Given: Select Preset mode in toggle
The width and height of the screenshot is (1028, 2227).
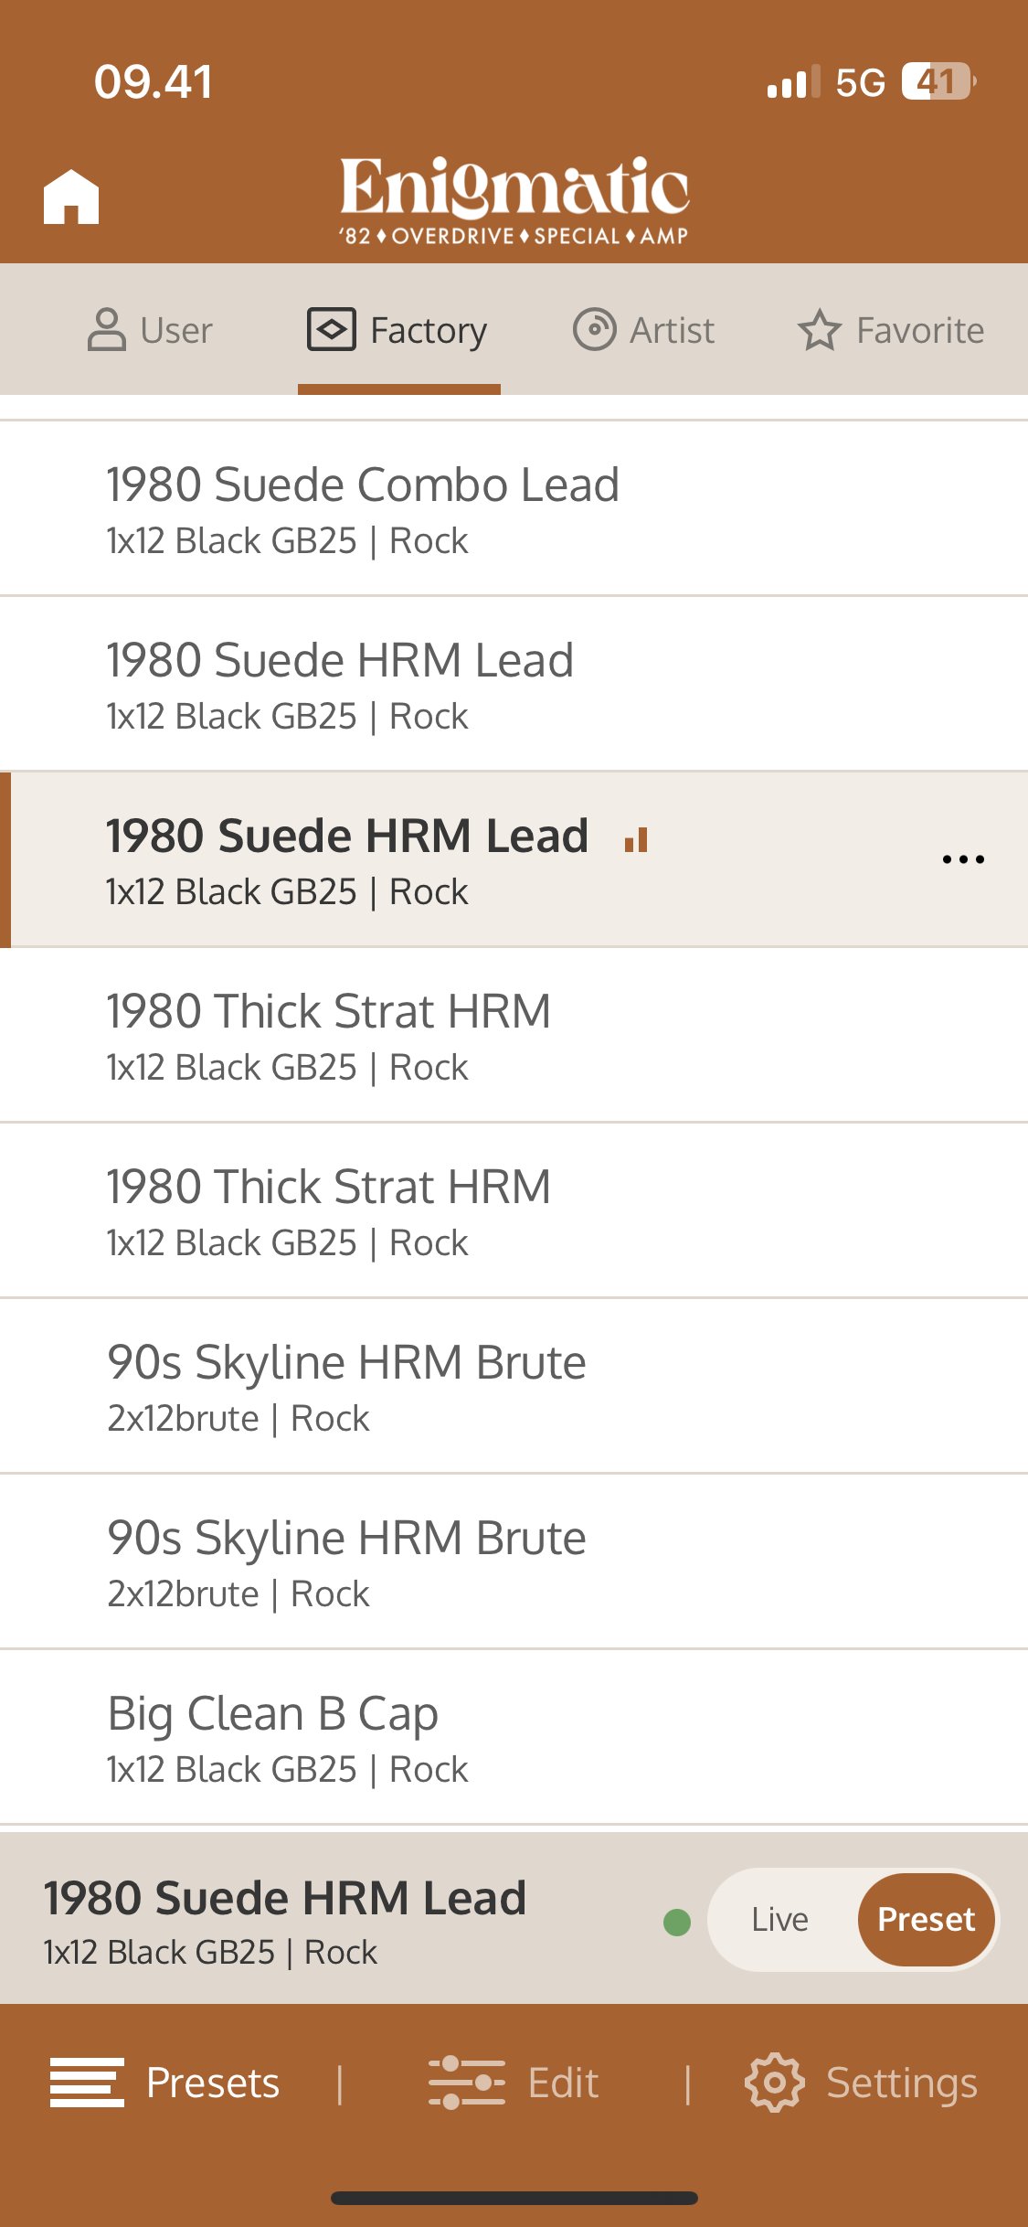Looking at the screenshot, I should click(x=926, y=1919).
